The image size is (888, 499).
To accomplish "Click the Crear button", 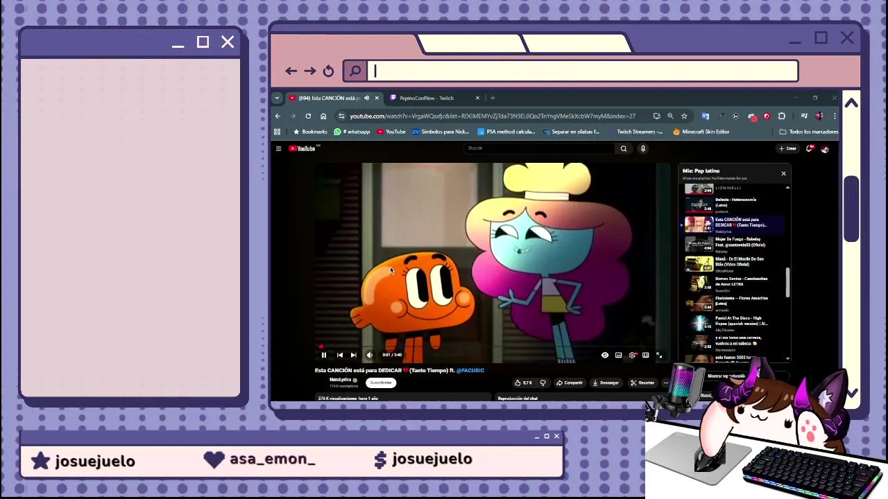I will pyautogui.click(x=787, y=148).
